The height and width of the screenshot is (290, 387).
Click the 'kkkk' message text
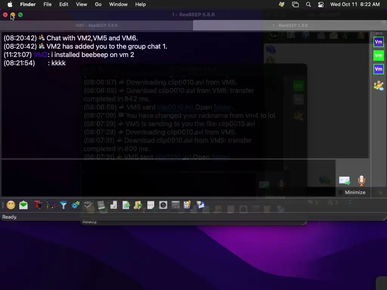pos(59,63)
